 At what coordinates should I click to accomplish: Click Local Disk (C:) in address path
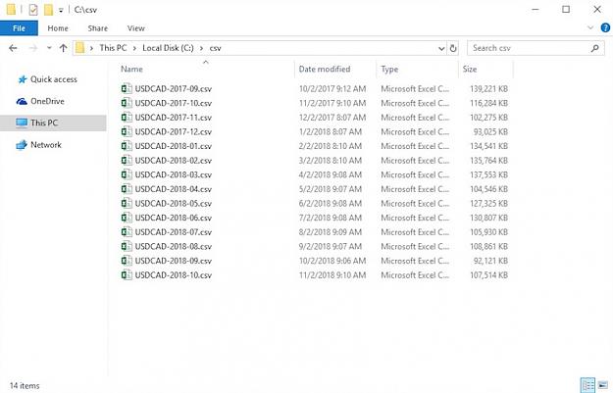coord(168,48)
